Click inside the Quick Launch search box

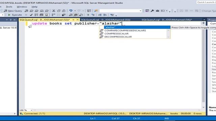pyautogui.click(x=206, y=2)
